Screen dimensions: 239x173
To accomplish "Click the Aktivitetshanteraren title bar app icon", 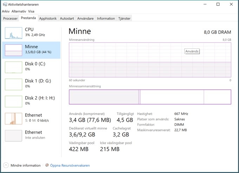I will [4, 5].
